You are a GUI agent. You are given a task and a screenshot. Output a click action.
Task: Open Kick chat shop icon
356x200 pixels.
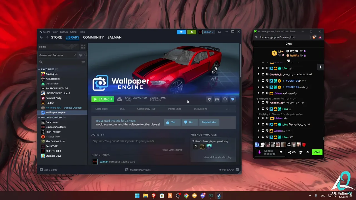(301, 152)
